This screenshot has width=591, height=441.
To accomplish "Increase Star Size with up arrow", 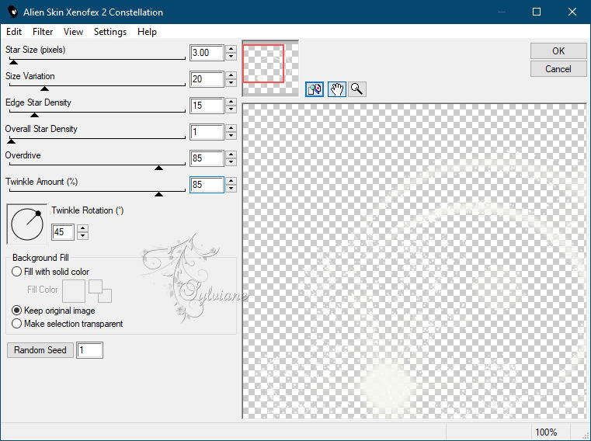I will tap(231, 49).
